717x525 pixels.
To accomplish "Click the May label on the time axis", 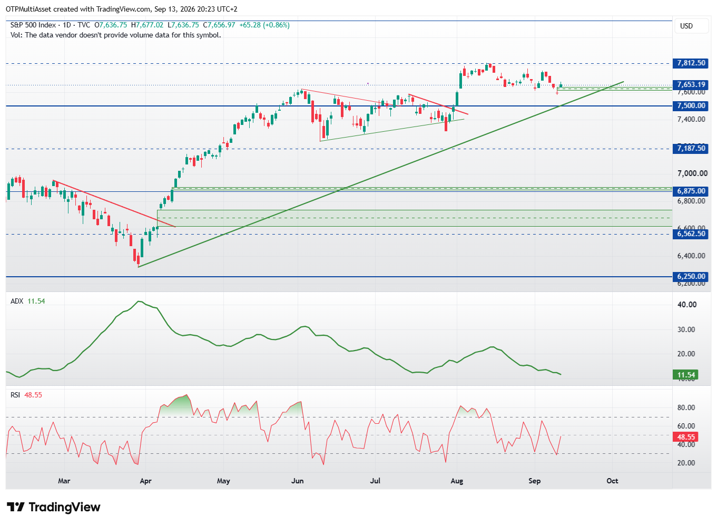I will (223, 481).
